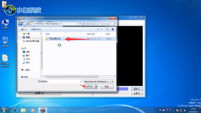Click the network tray icon

coord(181,110)
